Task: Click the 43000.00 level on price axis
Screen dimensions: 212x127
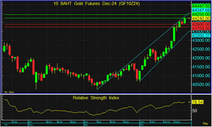Action: [x=201, y=40]
